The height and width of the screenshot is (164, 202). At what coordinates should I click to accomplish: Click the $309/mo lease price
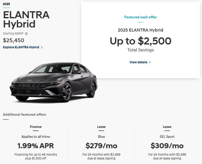(x=167, y=146)
